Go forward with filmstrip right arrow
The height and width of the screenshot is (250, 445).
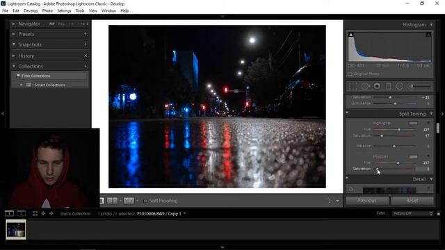pos(51,213)
